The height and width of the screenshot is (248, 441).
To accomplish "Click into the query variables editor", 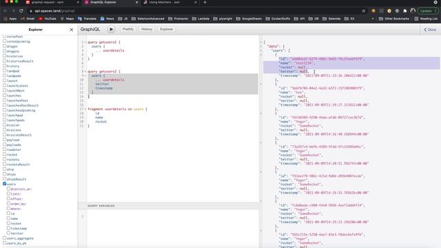I will (173, 229).
